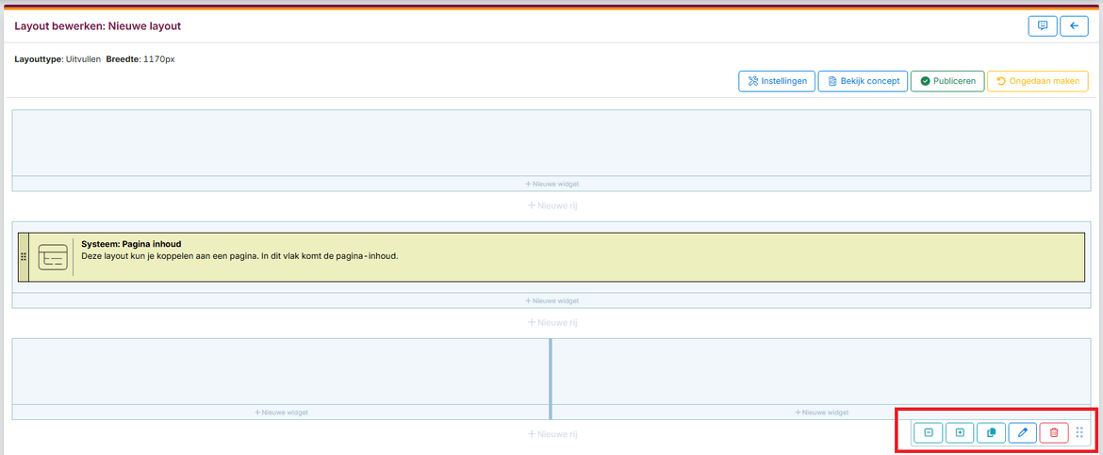Click the Pagina inhoud widget drag handle
Viewport: 1103px width, 455px height.
click(x=24, y=257)
